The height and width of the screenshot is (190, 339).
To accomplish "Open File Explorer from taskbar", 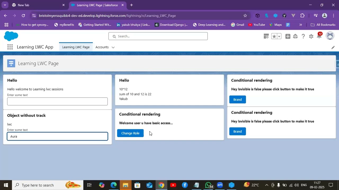I will point(126,185).
